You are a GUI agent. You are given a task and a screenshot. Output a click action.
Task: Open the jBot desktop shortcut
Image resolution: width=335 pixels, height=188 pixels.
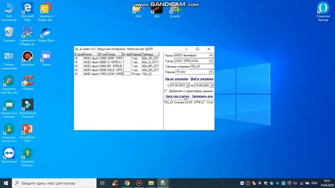coord(157,11)
